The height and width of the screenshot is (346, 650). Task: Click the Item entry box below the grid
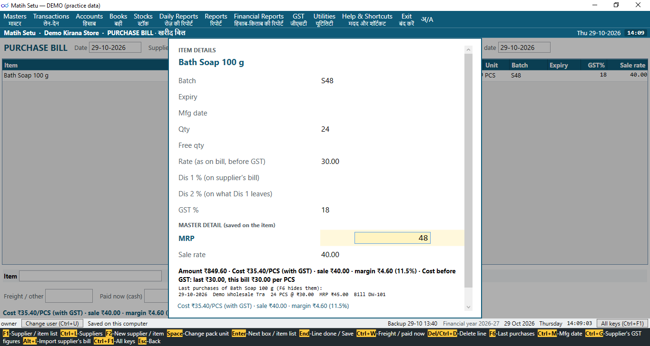coord(90,276)
